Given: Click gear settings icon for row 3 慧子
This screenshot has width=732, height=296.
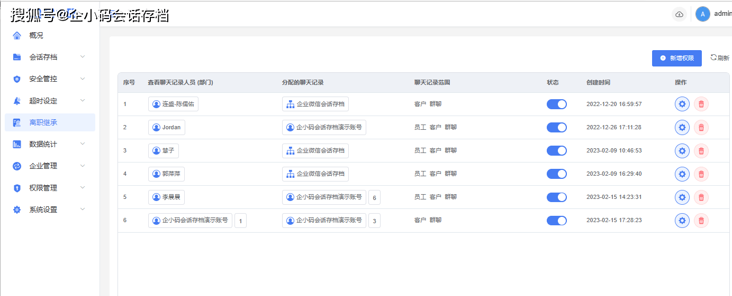Looking at the screenshot, I should tap(682, 150).
